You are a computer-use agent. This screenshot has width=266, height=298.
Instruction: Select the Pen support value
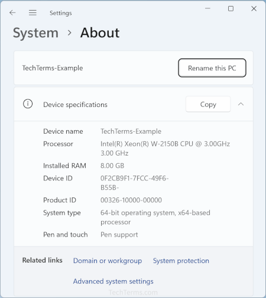click(x=119, y=235)
